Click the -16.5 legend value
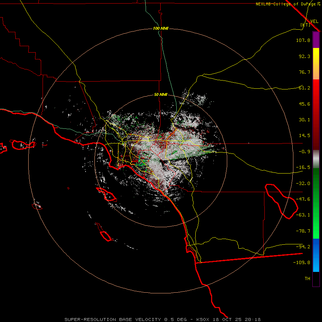322x322 pixels. point(303,167)
